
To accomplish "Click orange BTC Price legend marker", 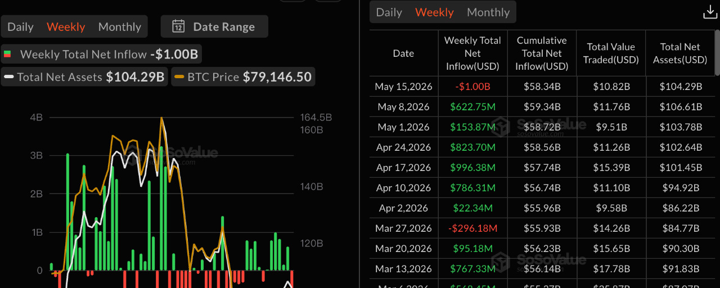I will tap(179, 77).
